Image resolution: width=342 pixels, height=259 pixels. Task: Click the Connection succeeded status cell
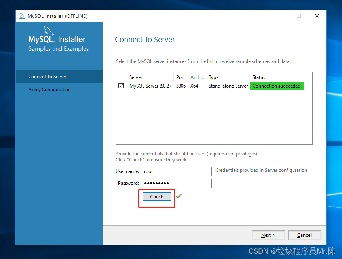(x=277, y=86)
